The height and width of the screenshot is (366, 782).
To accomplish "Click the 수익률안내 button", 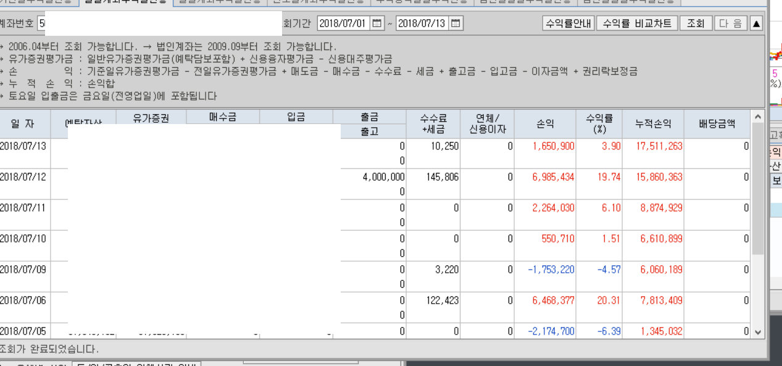I will (568, 23).
